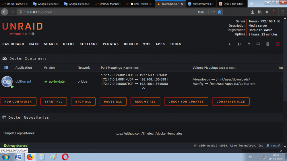The height and width of the screenshot is (161, 287).
Task: Open the info monitor icon in Unraid header
Action: [258, 44]
